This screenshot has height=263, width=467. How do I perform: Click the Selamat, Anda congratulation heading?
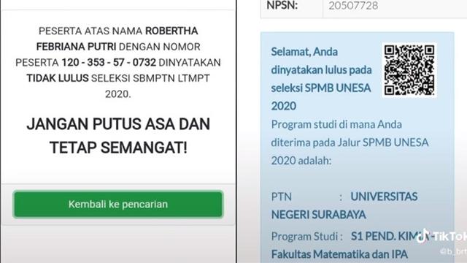pyautogui.click(x=304, y=52)
